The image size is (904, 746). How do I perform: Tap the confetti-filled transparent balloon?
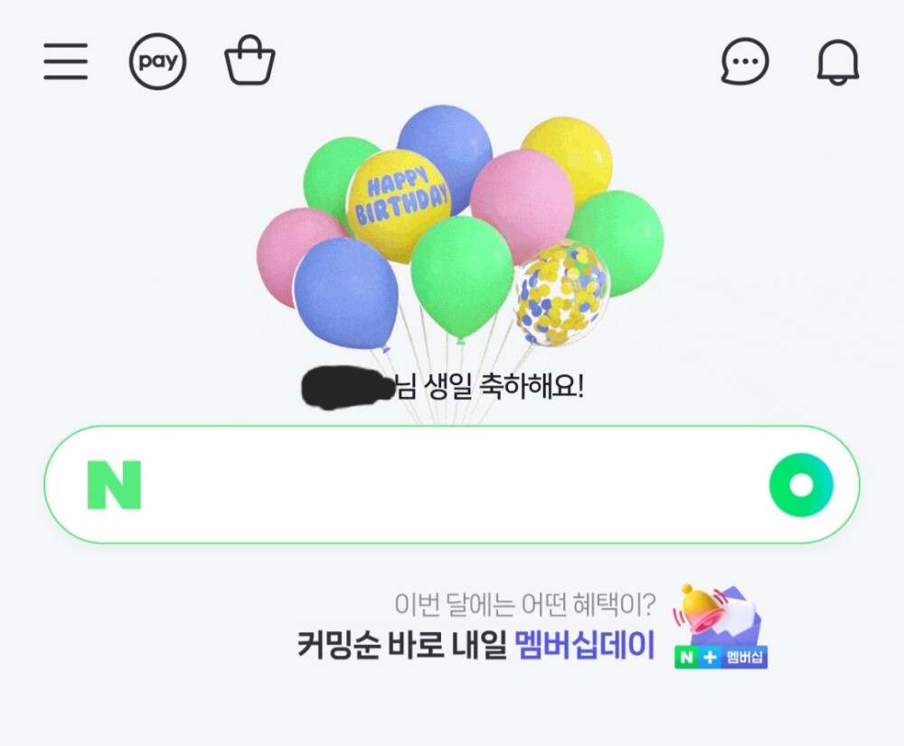click(x=562, y=294)
